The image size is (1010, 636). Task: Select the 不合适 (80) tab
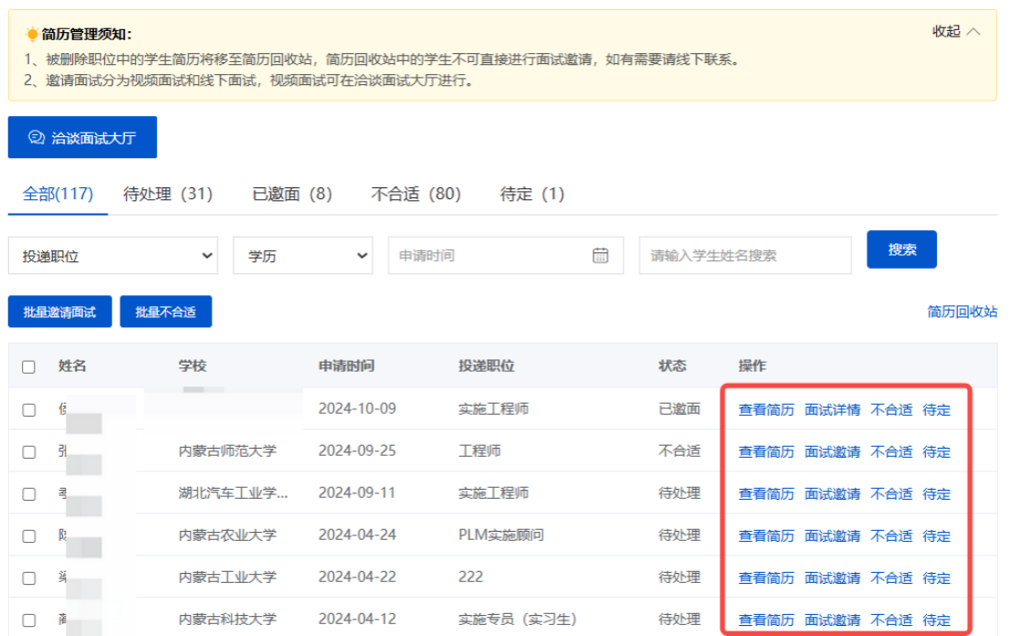[416, 194]
